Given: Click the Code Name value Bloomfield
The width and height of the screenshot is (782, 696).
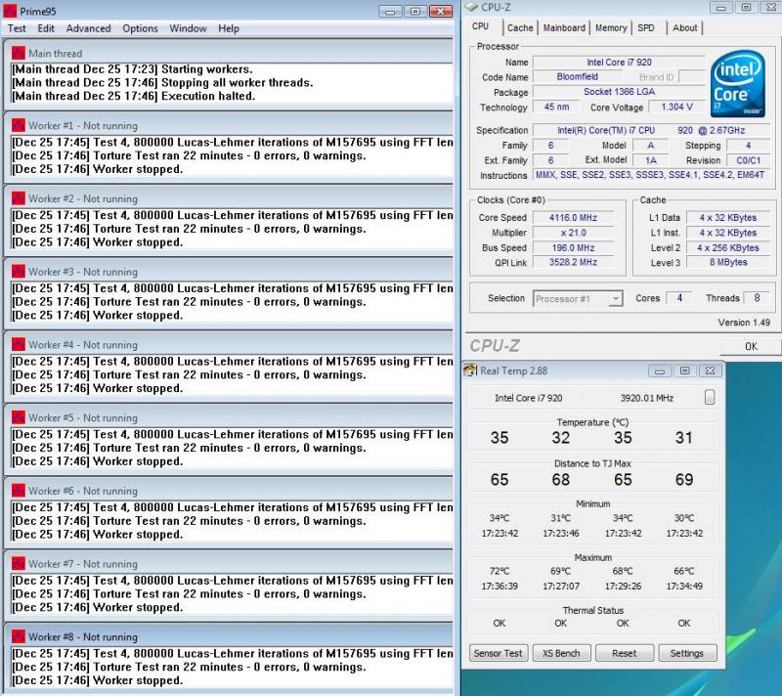Looking at the screenshot, I should point(578,77).
